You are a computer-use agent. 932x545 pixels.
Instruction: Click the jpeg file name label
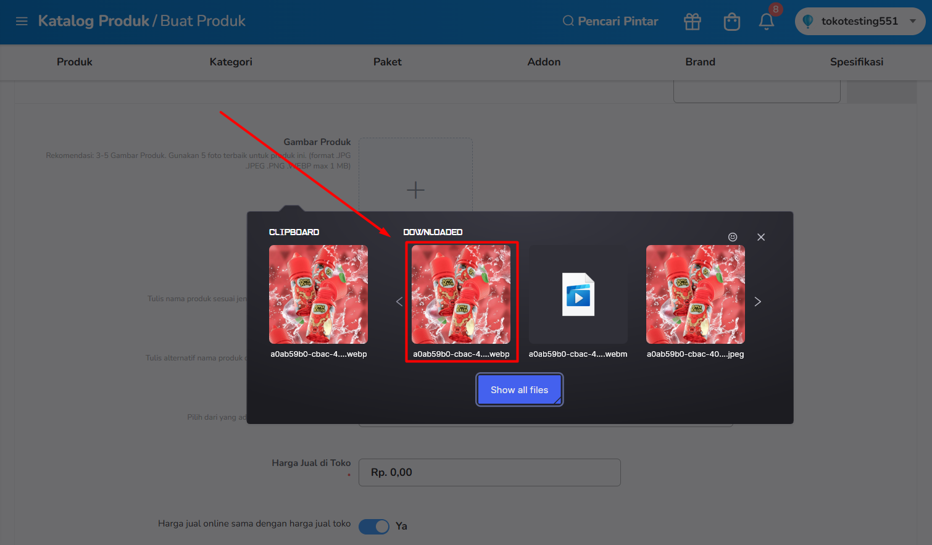696,354
